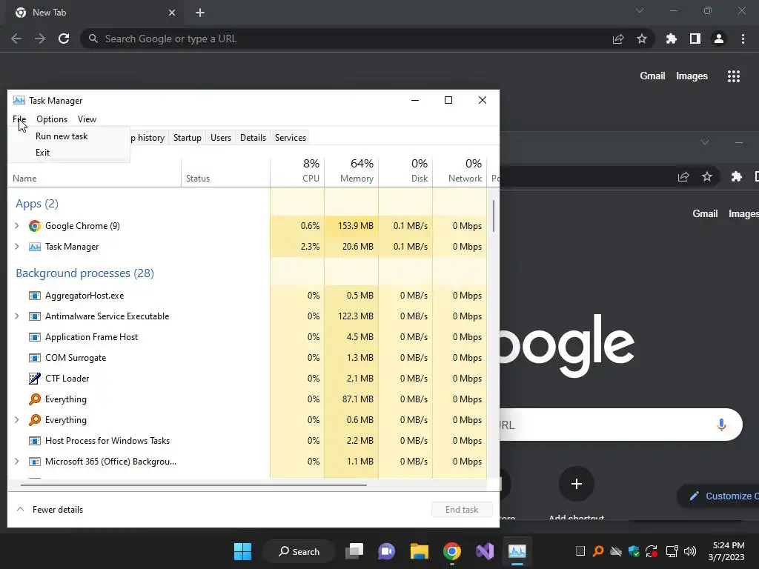
Task: Go back in New Tab Chrome window
Action: point(16,39)
